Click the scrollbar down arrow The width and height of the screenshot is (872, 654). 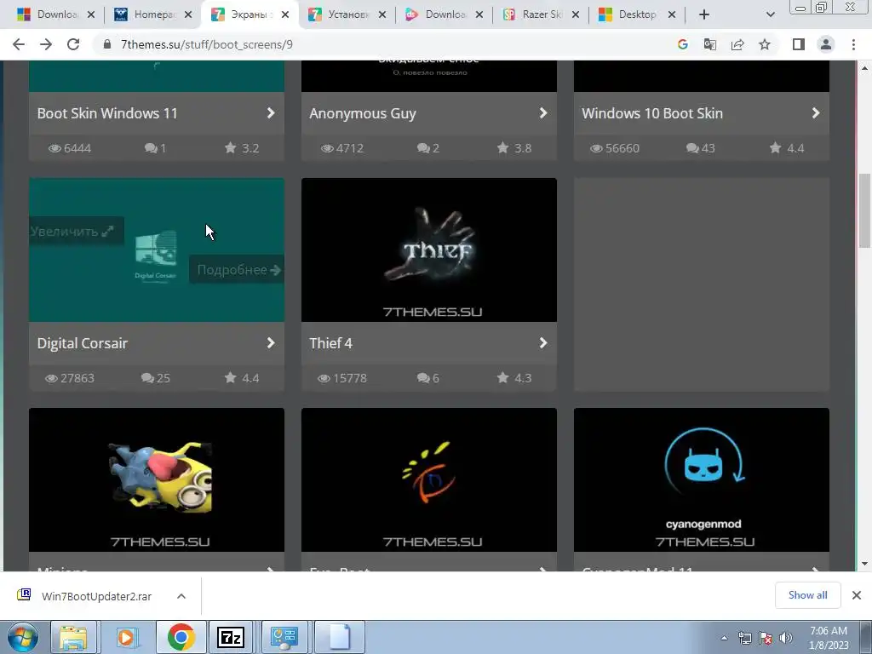[864, 564]
